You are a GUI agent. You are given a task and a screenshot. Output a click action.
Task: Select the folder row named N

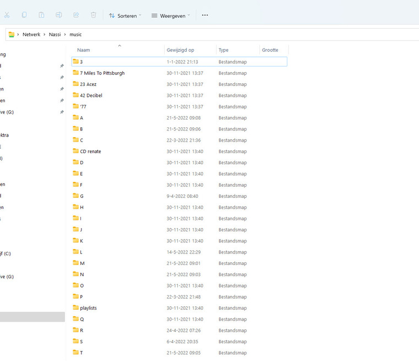tap(179, 274)
